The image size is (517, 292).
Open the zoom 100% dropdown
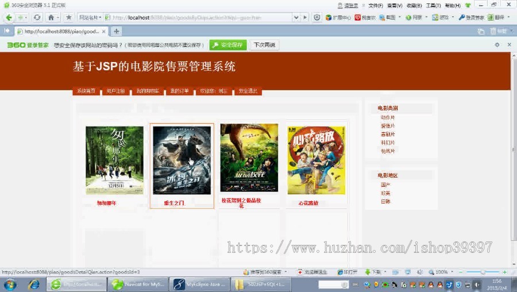[452, 272]
